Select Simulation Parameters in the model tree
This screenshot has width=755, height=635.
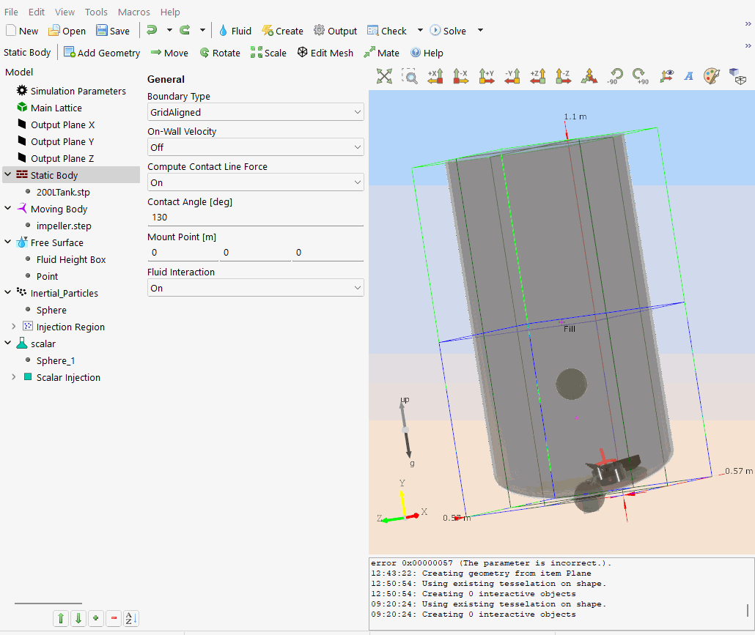(78, 91)
